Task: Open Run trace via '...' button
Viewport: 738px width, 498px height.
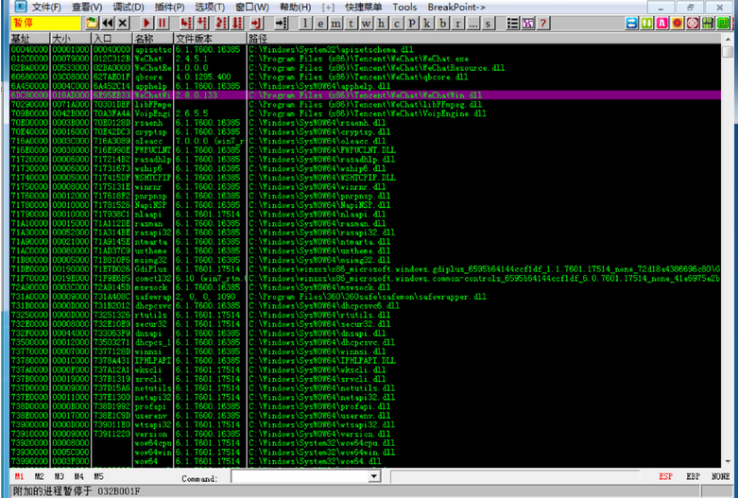Action: pos(473,23)
